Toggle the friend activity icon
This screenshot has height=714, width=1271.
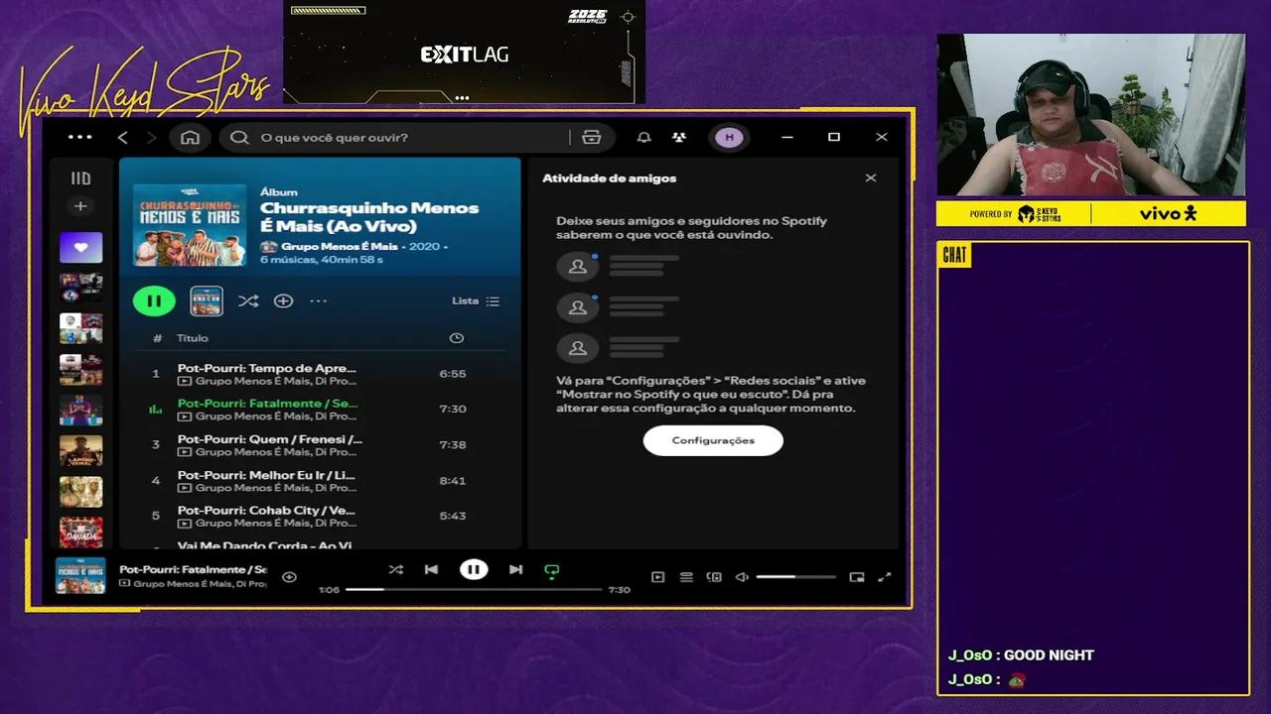click(678, 138)
